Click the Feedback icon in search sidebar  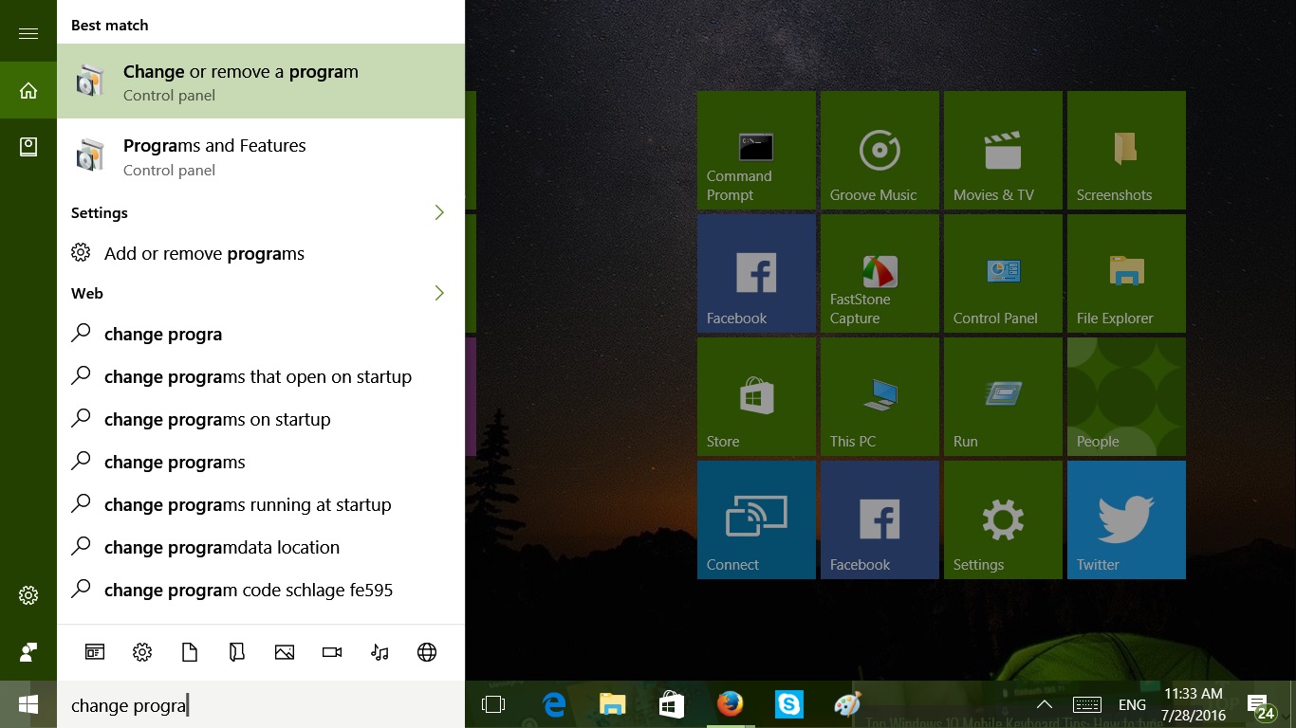coord(28,652)
